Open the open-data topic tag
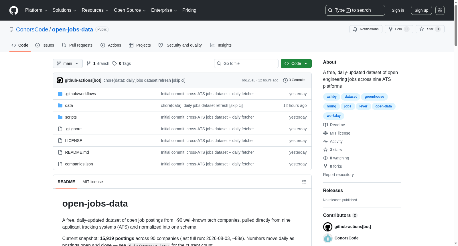The height and width of the screenshot is (246, 458). [384, 106]
